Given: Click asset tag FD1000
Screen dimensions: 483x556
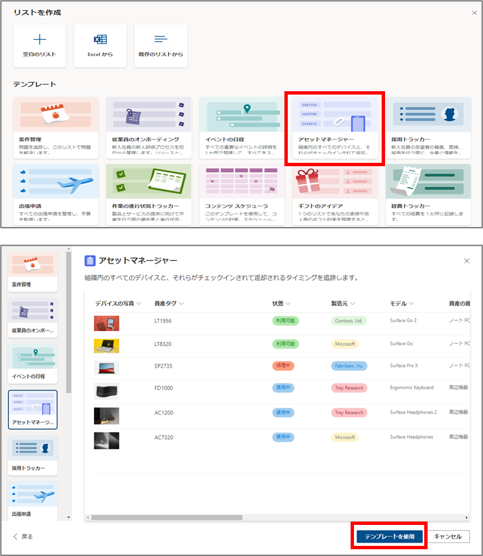Looking at the screenshot, I should tap(163, 388).
